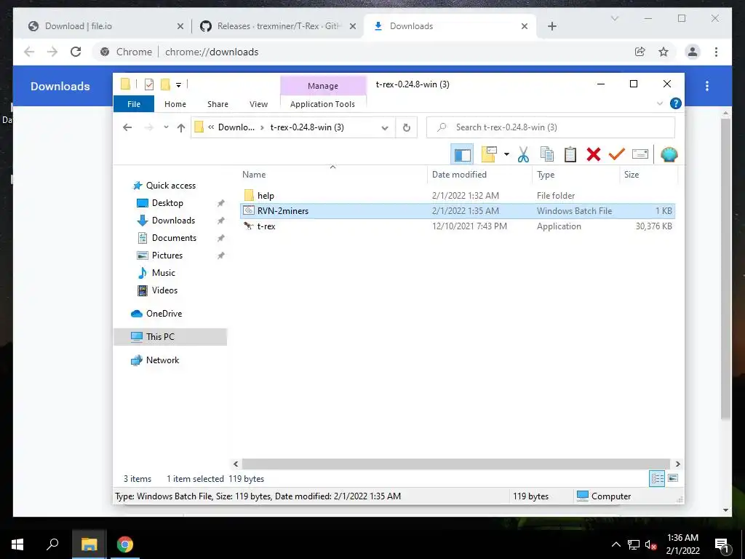Switch to Releases trexminer/T-Rex GitHub tab
This screenshot has width=745, height=559.
click(279, 26)
